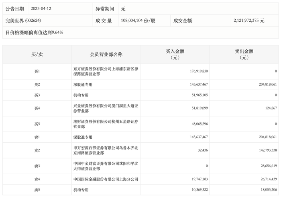Open 中国中金财富证券沈阳和平北大街营业部 entry

click(106, 166)
